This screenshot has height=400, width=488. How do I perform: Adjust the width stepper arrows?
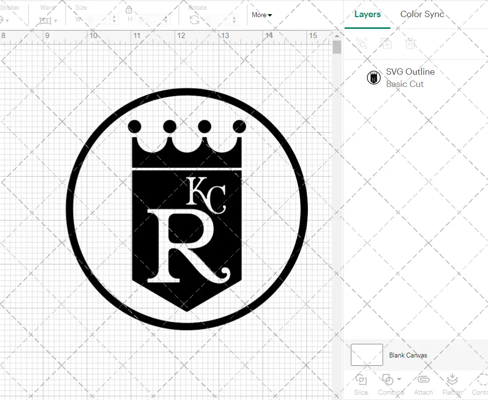(114, 20)
